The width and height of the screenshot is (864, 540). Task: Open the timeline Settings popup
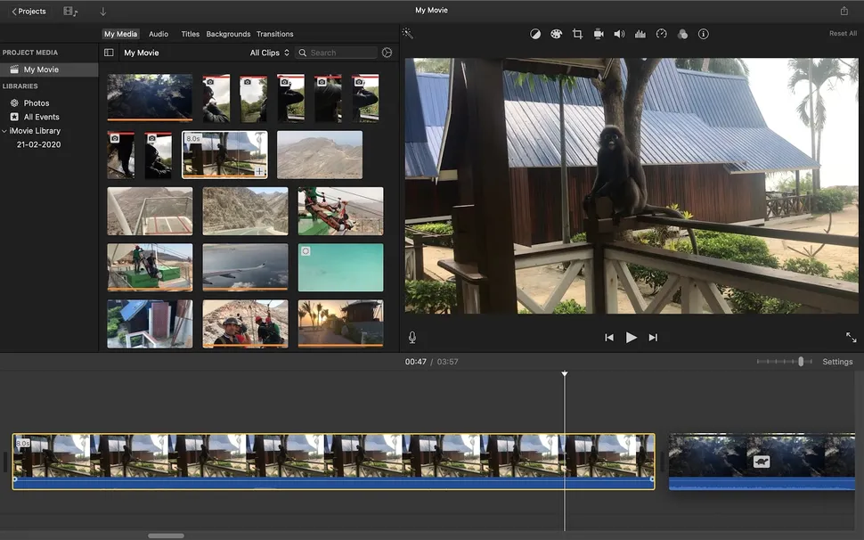pyautogui.click(x=836, y=362)
